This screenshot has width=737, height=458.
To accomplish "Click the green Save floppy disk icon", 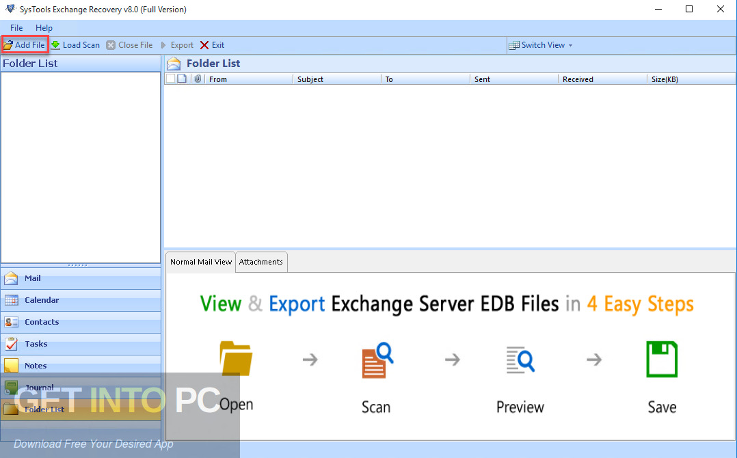I will 662,360.
